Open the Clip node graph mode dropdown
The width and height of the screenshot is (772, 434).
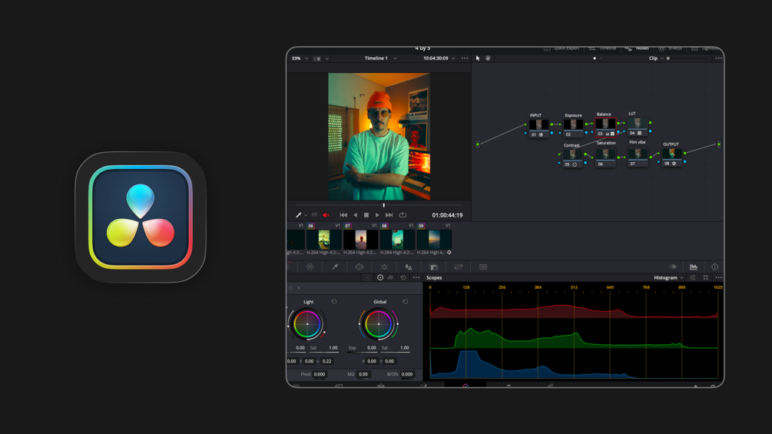[x=656, y=58]
